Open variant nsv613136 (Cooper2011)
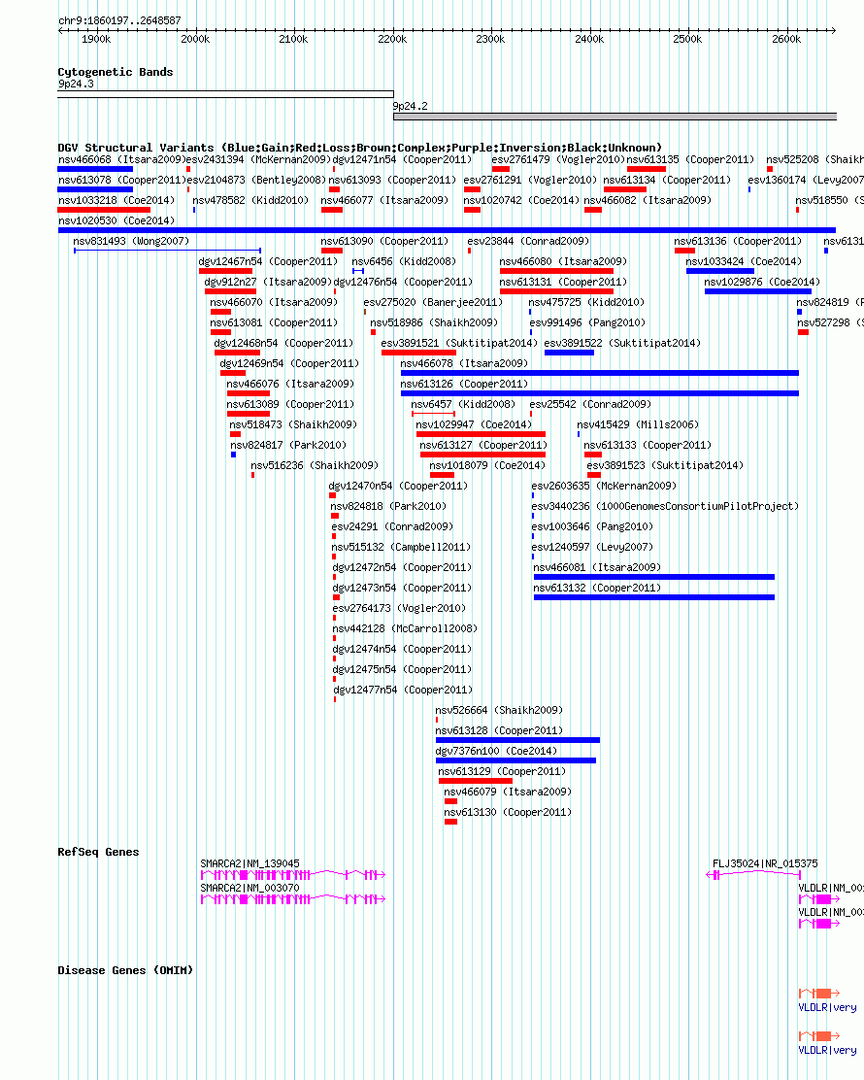This screenshot has width=864, height=1080. click(738, 241)
